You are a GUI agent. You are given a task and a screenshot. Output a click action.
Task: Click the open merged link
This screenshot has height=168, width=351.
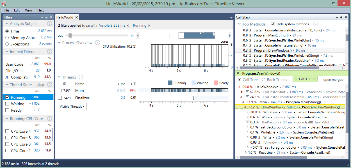coord(333,80)
